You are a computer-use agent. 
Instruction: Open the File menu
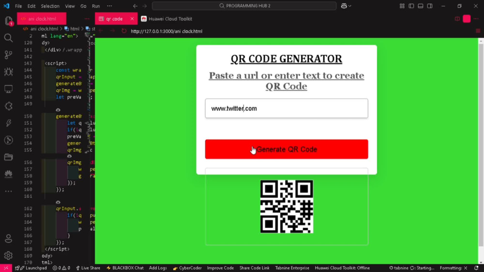[x=18, y=6]
